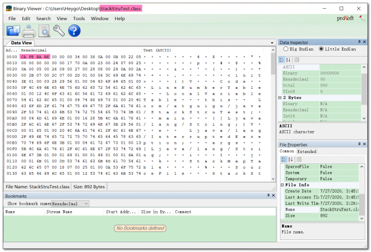Close the Bookmarks panel
Viewport: 371px width, 252px height.
[x=272, y=195]
